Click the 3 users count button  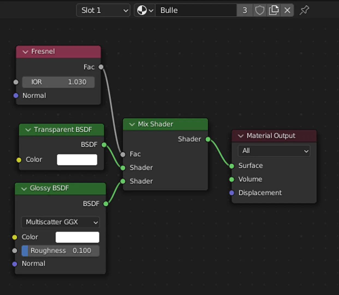(245, 10)
